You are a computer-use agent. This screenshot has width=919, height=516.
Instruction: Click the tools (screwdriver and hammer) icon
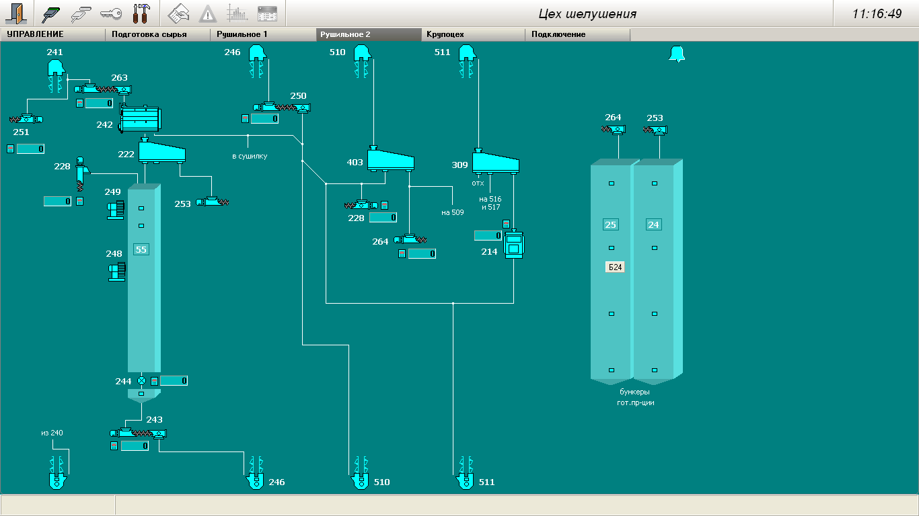(x=142, y=13)
